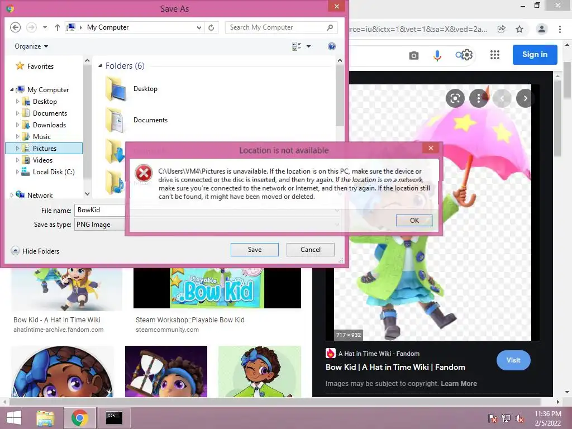
Task: Refresh the My Computer location
Action: click(211, 27)
